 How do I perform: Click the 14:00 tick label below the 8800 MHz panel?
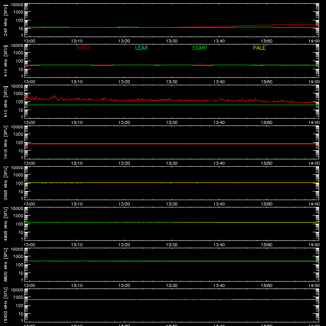click(x=314, y=286)
